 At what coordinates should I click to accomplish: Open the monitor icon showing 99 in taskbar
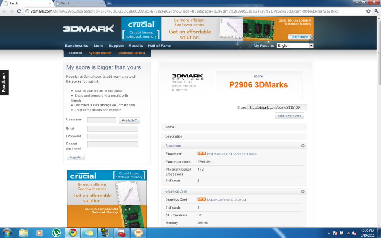105,233
